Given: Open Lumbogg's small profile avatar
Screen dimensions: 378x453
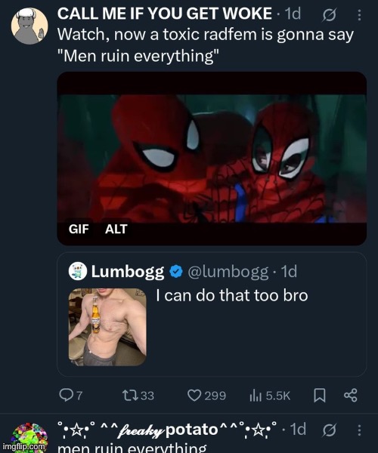Looking at the screenshot, I should [78, 271].
